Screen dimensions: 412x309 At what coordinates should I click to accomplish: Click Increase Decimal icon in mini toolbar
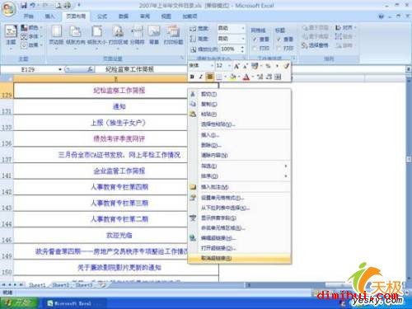(x=260, y=77)
